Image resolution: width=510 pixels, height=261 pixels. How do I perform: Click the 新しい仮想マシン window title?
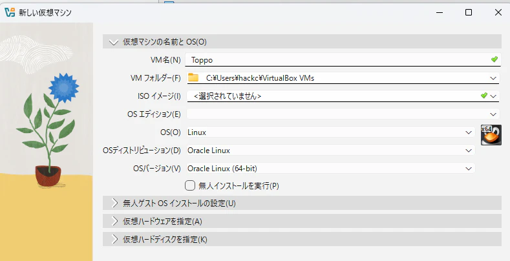tap(45, 13)
